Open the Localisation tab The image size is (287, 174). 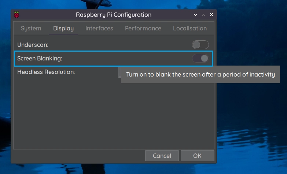(190, 28)
